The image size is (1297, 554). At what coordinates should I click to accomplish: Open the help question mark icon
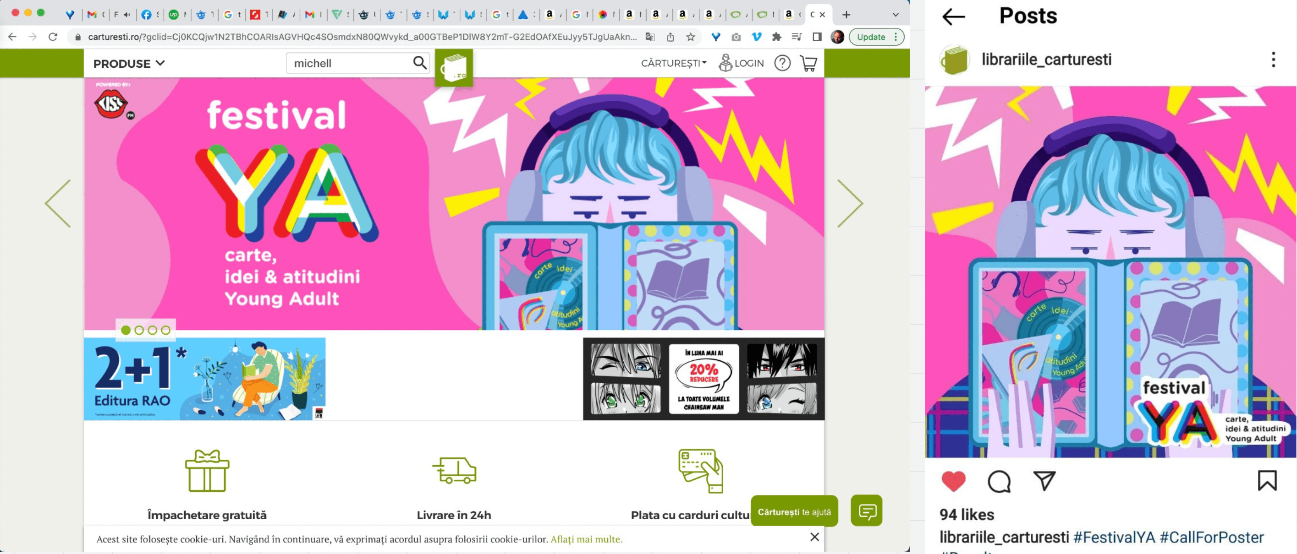(782, 63)
